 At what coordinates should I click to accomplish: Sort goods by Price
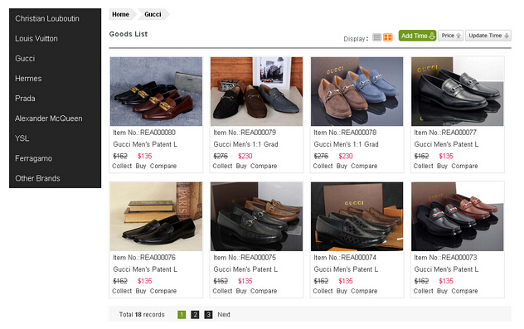point(450,36)
